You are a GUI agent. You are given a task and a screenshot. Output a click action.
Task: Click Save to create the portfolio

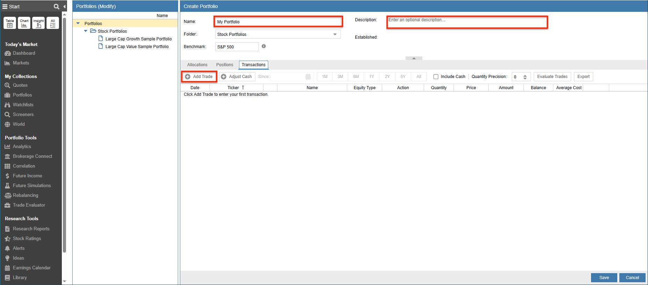click(x=604, y=278)
